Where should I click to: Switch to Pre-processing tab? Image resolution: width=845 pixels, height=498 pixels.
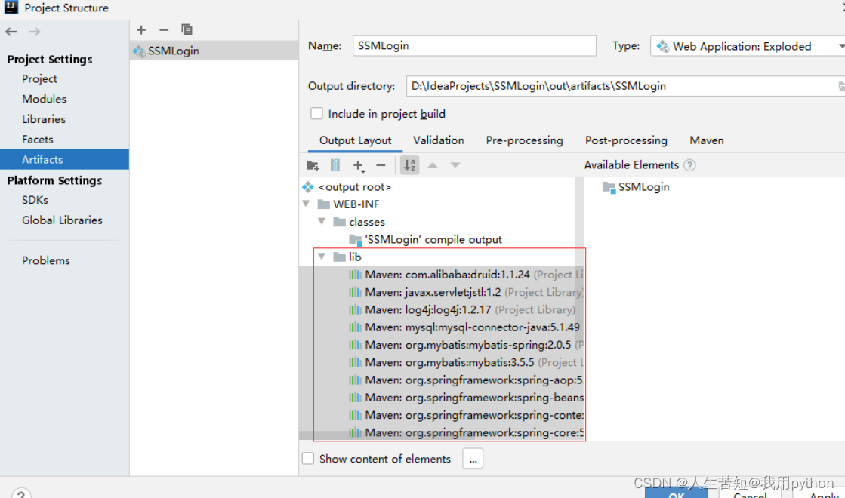tap(524, 140)
